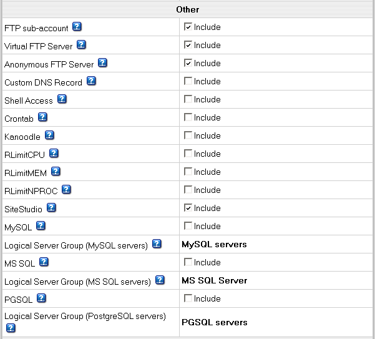The height and width of the screenshot is (339, 375).
Task: Click the 'Crontab' row label
Action: click(19, 119)
